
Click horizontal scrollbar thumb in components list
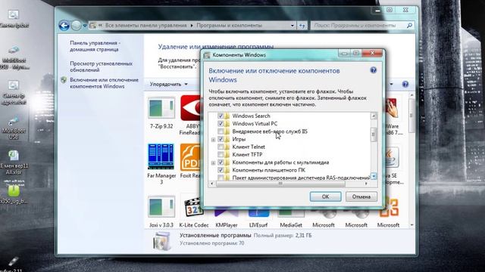tap(280, 184)
